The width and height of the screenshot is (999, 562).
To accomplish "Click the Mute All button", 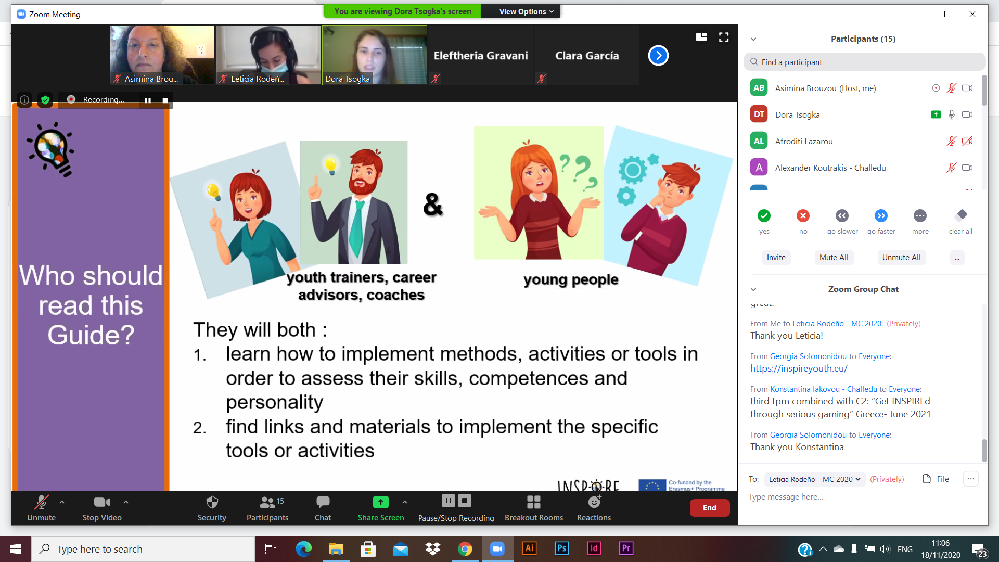I will tap(834, 258).
